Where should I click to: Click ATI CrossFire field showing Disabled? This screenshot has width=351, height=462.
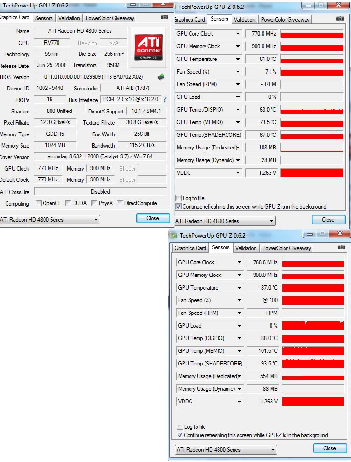click(x=100, y=192)
